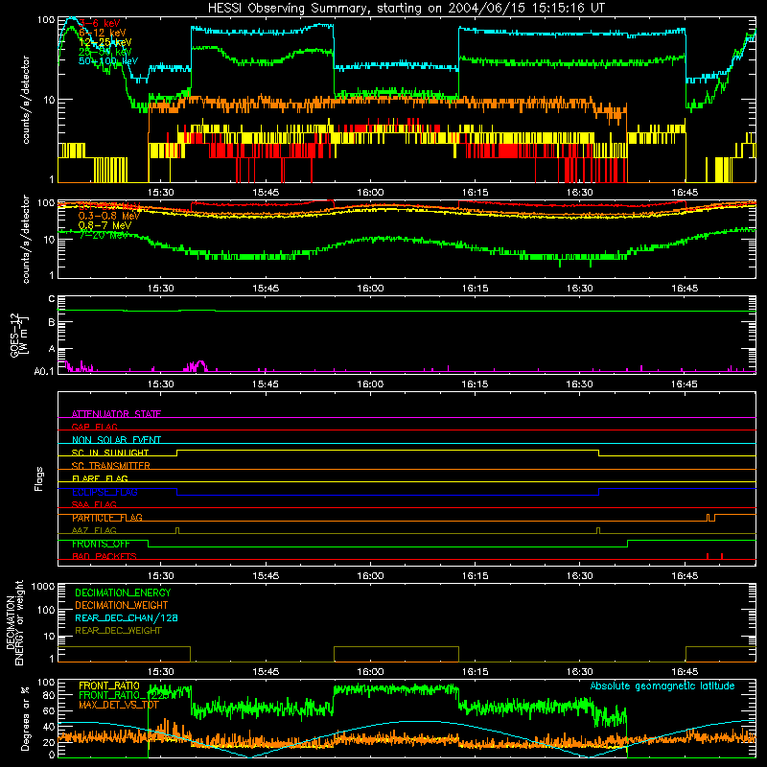Select the FRONTS_OFF flag label

click(101, 544)
